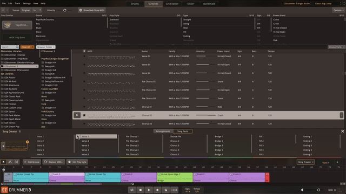Select the arrow pointer tool
This screenshot has height=194, width=346.
4,162
